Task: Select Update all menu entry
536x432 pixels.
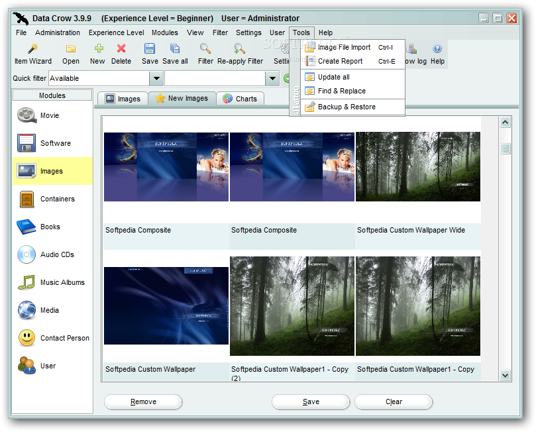Action: [x=352, y=77]
